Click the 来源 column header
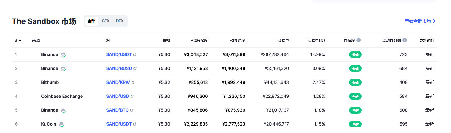 (36, 40)
